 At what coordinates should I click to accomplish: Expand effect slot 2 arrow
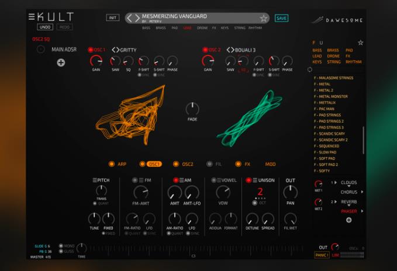pos(336,201)
